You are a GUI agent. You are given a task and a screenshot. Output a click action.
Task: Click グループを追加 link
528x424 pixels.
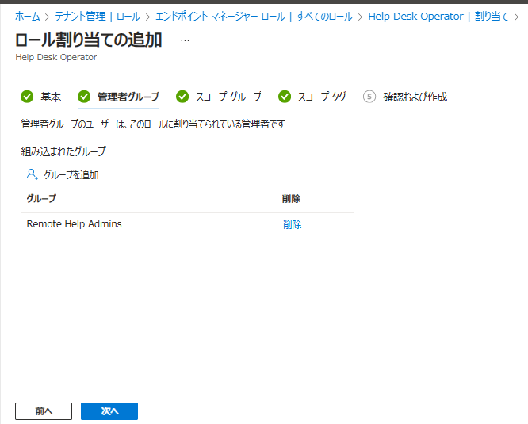click(x=71, y=174)
